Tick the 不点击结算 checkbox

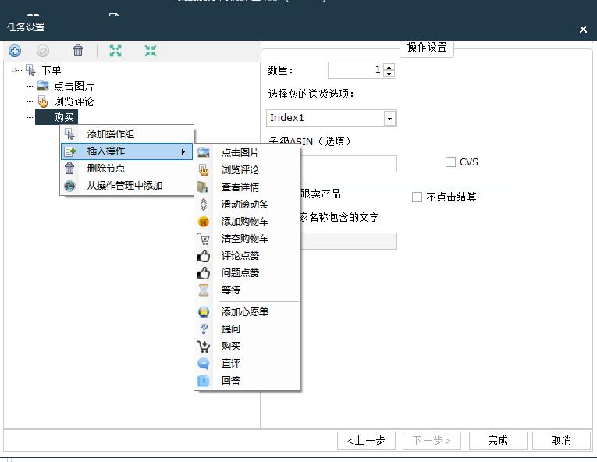click(417, 197)
